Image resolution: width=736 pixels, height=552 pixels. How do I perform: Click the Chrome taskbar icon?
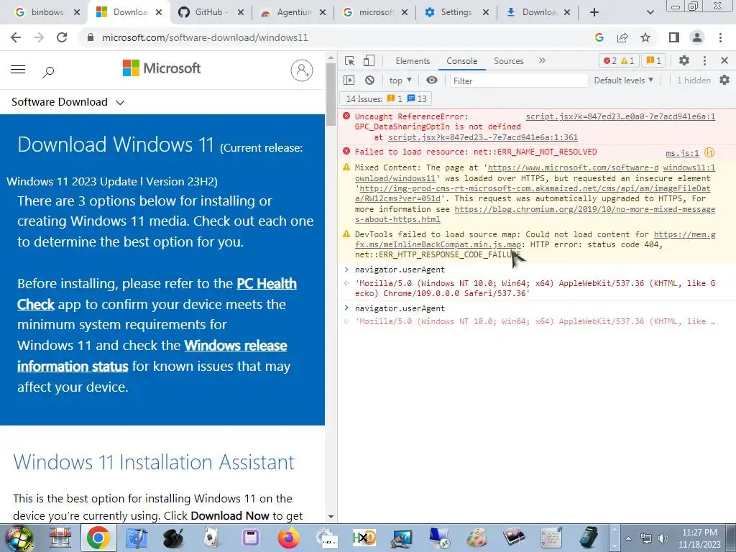(98, 538)
